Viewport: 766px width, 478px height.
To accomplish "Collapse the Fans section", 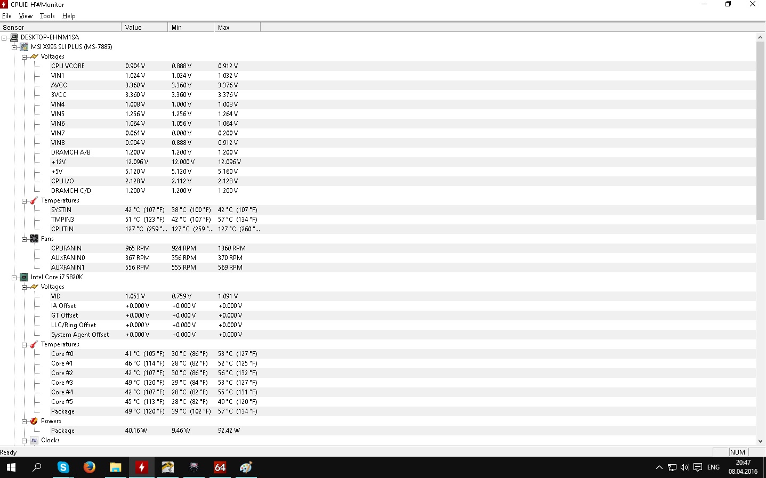I will 24,239.
